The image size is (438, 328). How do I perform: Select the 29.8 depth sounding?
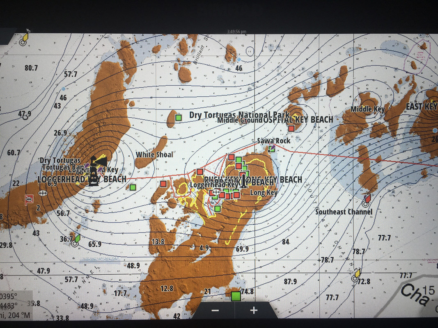[x=6, y=245]
